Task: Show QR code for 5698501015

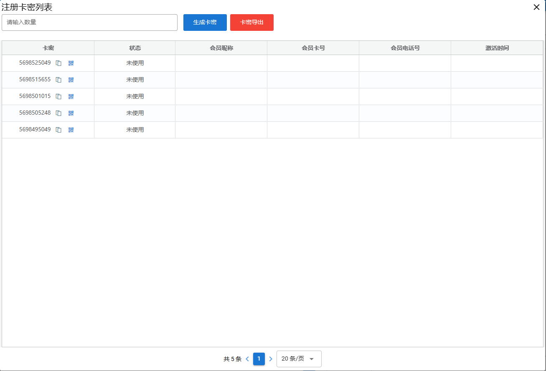Action: tap(71, 97)
